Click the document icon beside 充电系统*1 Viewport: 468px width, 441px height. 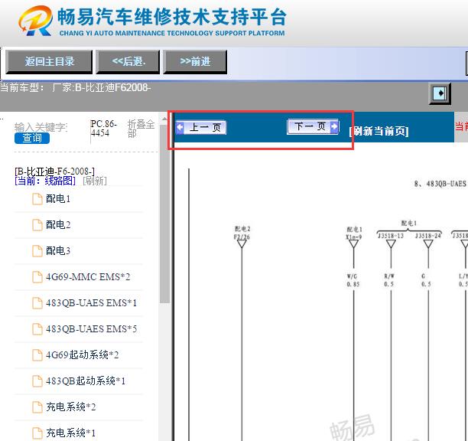(x=37, y=433)
